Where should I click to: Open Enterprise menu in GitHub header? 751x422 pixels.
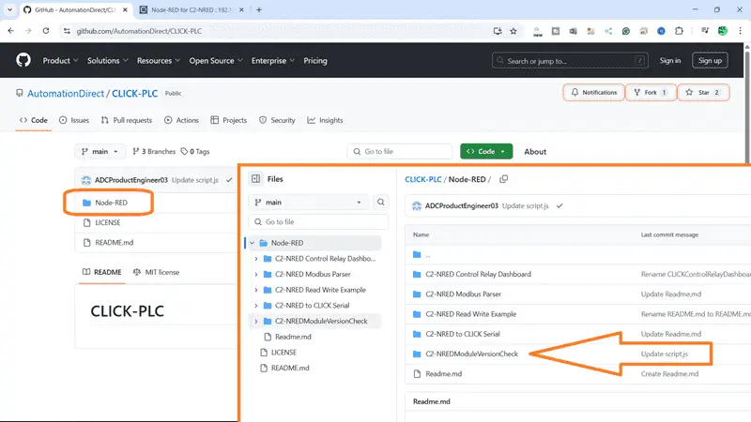(273, 61)
